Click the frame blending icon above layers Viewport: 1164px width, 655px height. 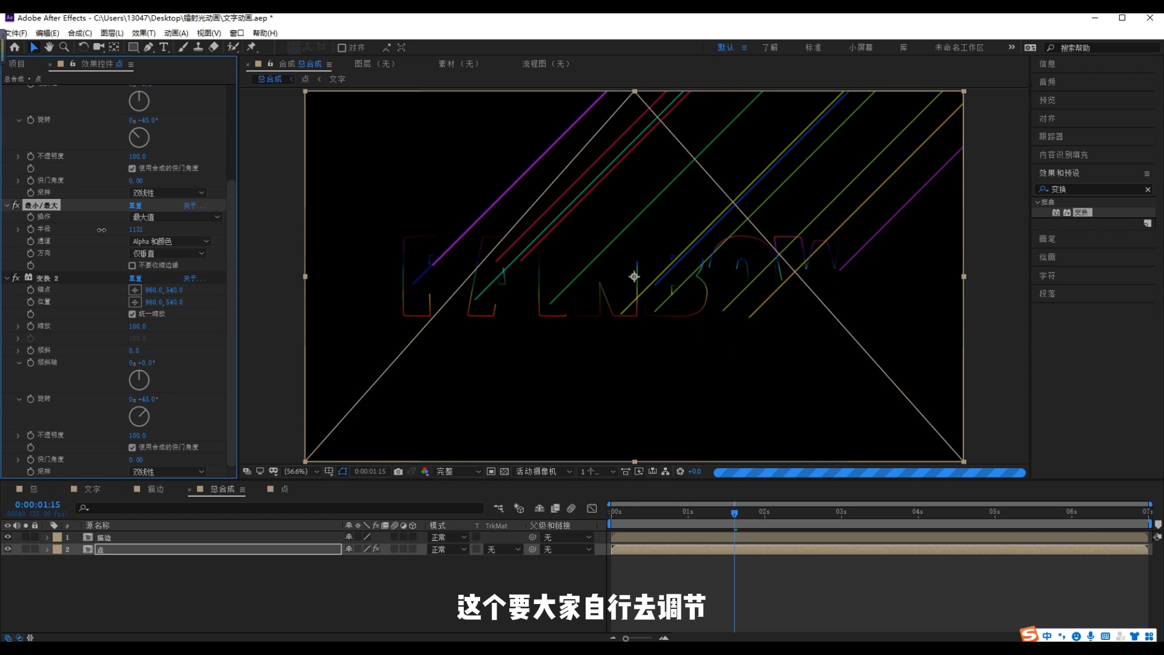(555, 508)
